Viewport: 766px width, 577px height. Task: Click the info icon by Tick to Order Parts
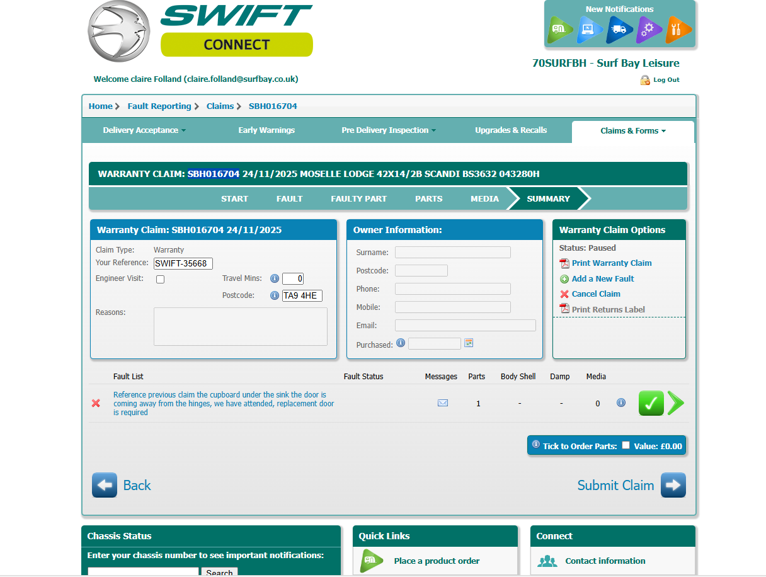pos(536,444)
